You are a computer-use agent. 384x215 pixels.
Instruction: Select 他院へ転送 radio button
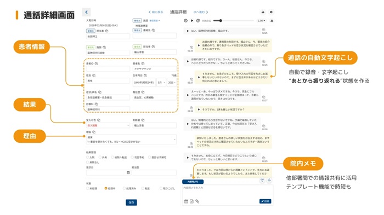(112, 158)
